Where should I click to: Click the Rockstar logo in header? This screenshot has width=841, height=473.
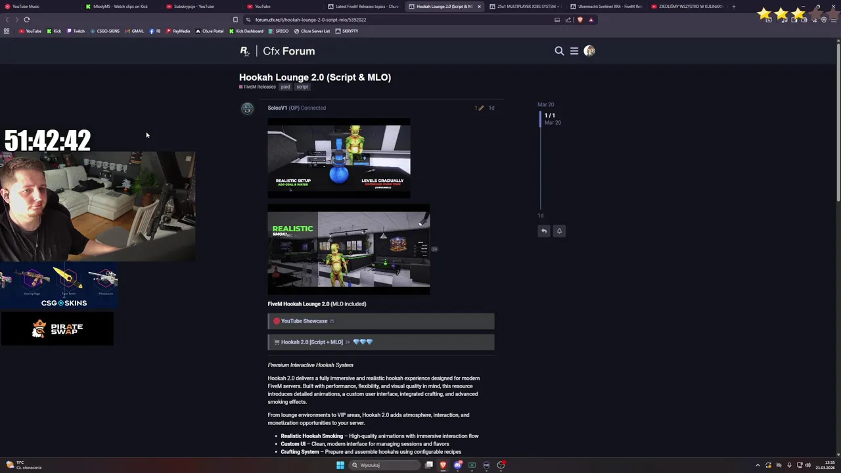point(244,51)
